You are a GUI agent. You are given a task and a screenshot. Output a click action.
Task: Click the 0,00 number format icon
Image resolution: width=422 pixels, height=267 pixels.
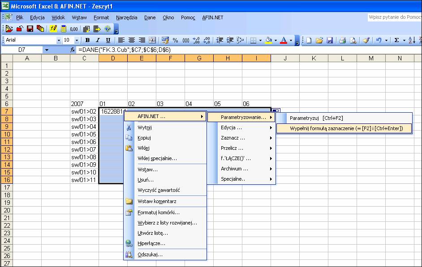[x=74, y=29]
